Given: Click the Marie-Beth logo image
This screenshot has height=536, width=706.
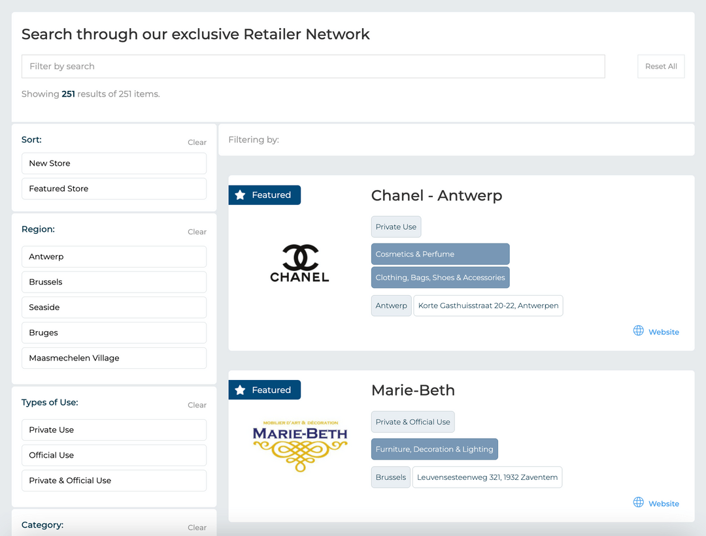Looking at the screenshot, I should tap(300, 445).
